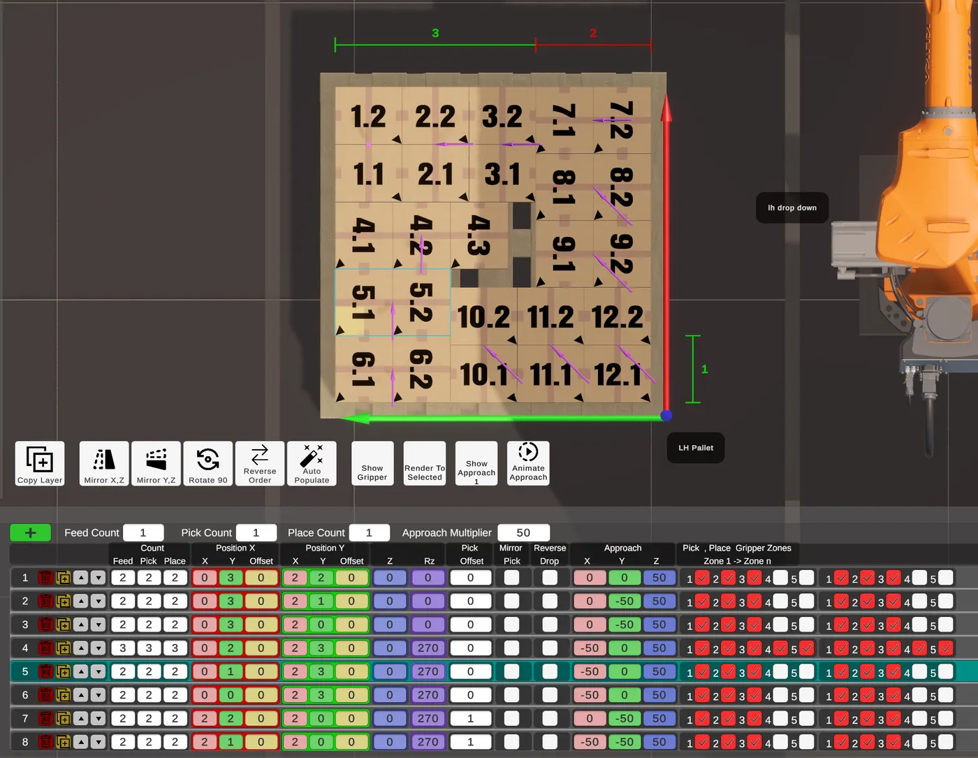Rotate the layer with Rotate 90
This screenshot has height=758, width=978.
[208, 463]
